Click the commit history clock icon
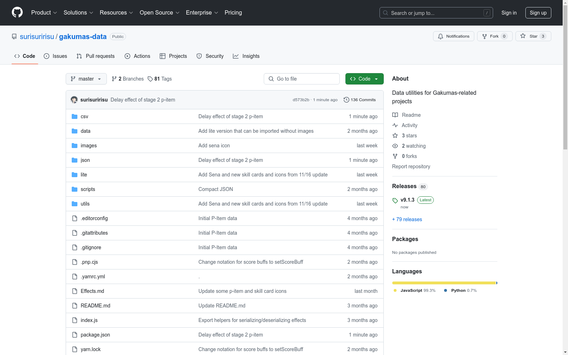The height and width of the screenshot is (355, 568). (x=346, y=100)
